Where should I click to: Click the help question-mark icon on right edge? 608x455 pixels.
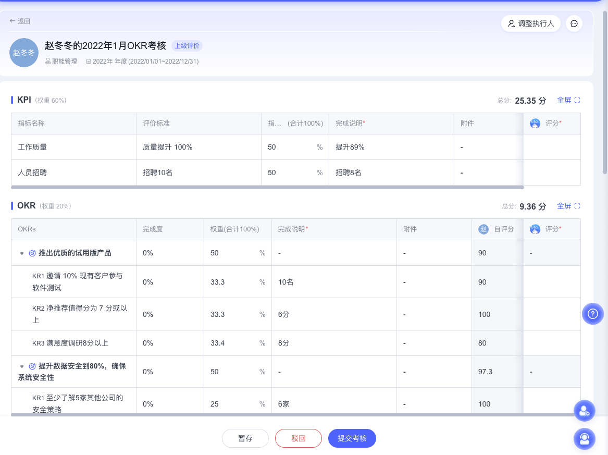pyautogui.click(x=592, y=314)
